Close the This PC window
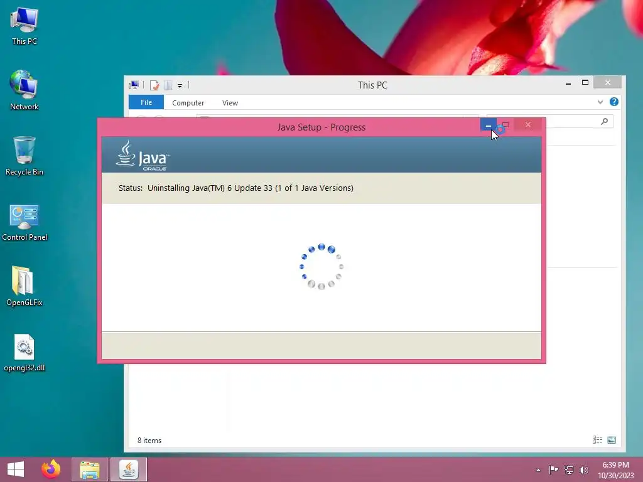The height and width of the screenshot is (482, 643). tap(607, 82)
